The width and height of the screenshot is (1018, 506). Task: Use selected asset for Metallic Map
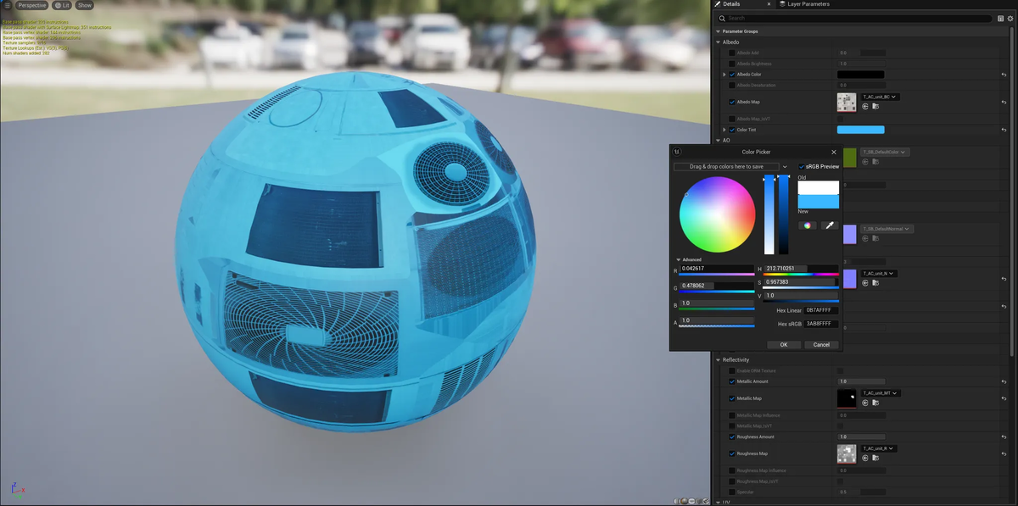pyautogui.click(x=865, y=403)
